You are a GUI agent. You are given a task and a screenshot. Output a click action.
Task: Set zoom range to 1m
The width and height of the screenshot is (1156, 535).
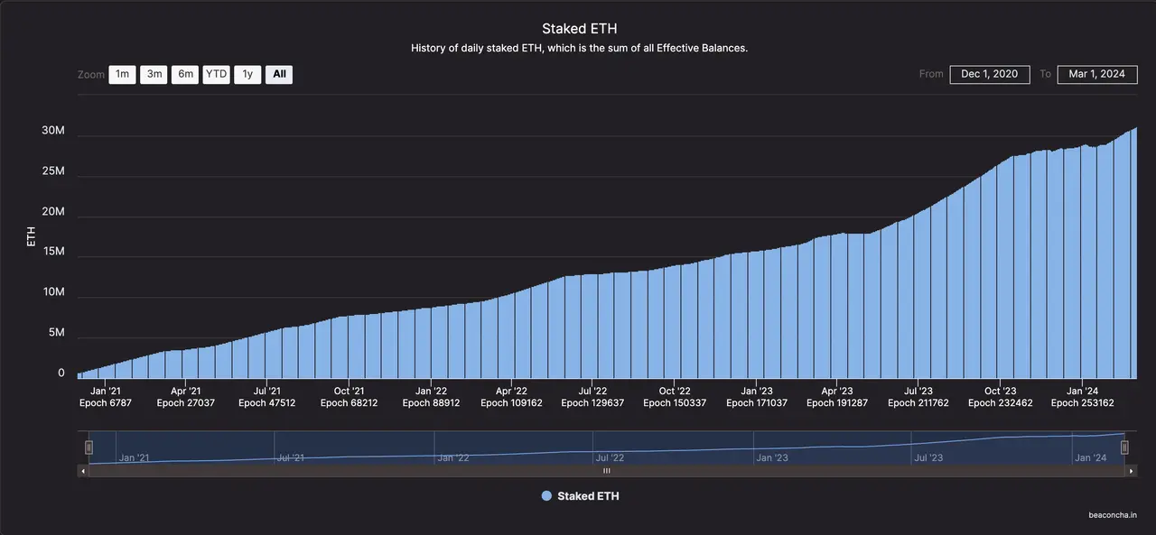(122, 74)
